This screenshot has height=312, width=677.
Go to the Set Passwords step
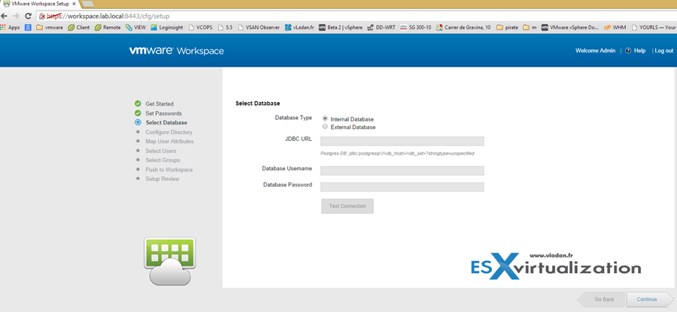pos(163,113)
